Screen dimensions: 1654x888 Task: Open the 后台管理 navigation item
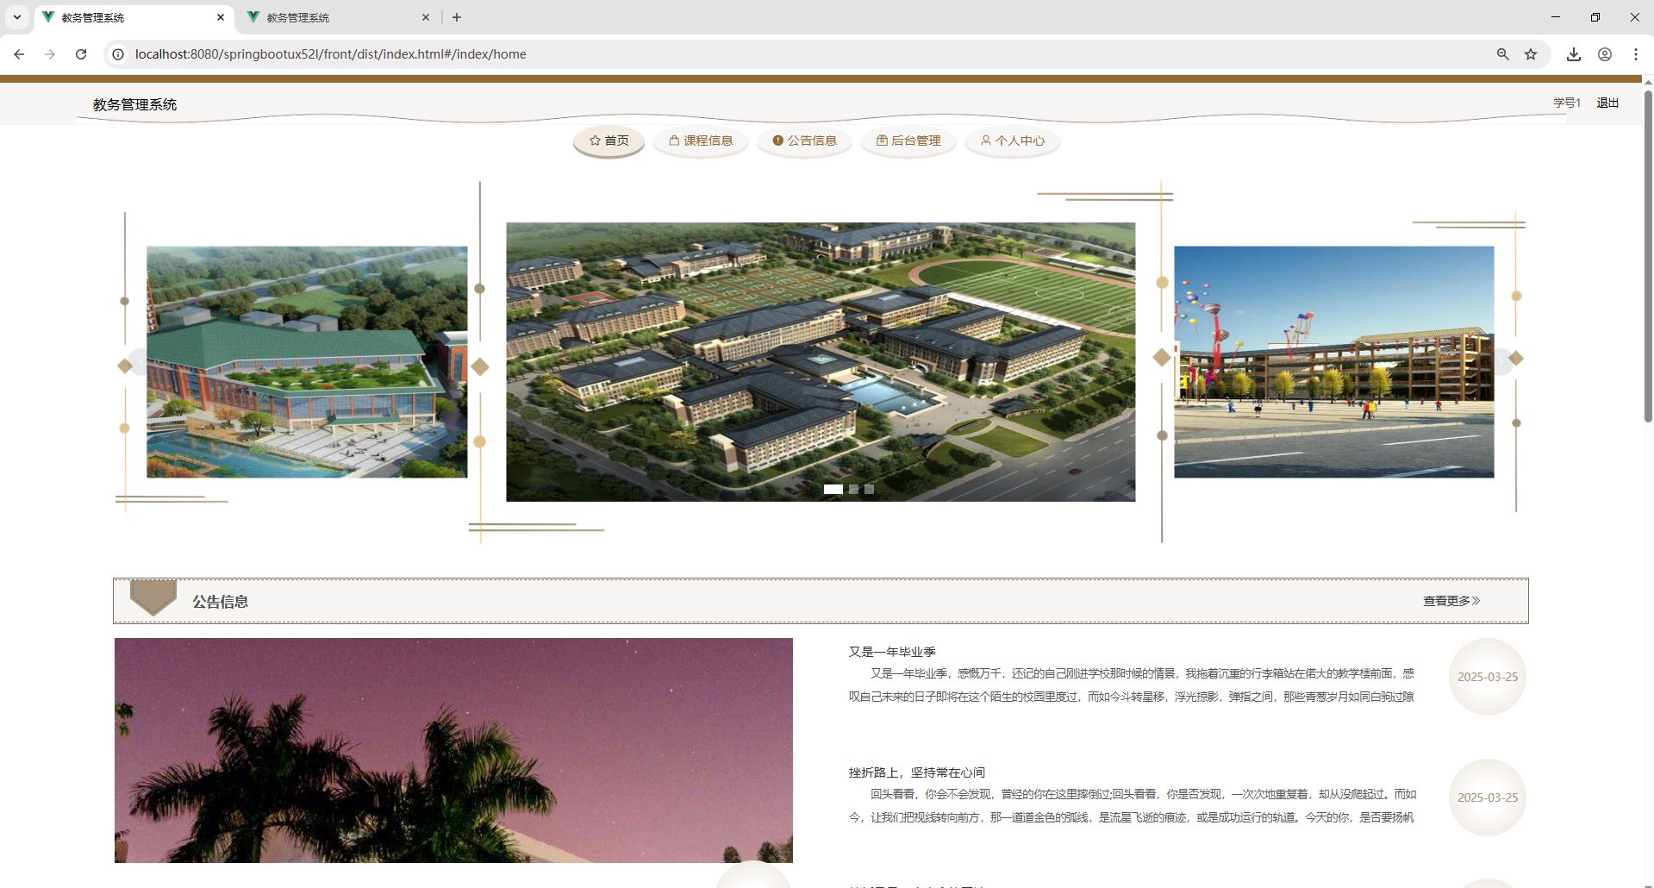click(908, 141)
